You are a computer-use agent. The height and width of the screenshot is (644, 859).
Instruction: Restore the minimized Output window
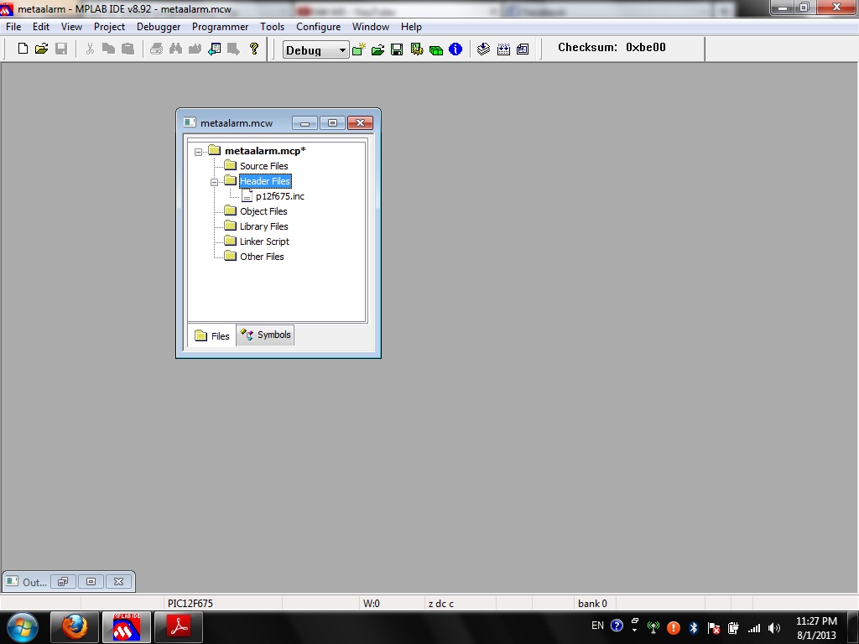(63, 582)
